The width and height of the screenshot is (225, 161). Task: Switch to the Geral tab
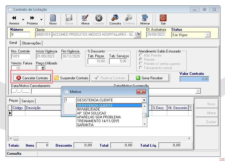13,43
